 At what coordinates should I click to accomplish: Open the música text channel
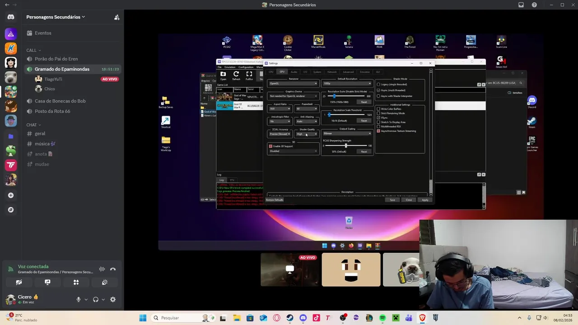click(72, 144)
